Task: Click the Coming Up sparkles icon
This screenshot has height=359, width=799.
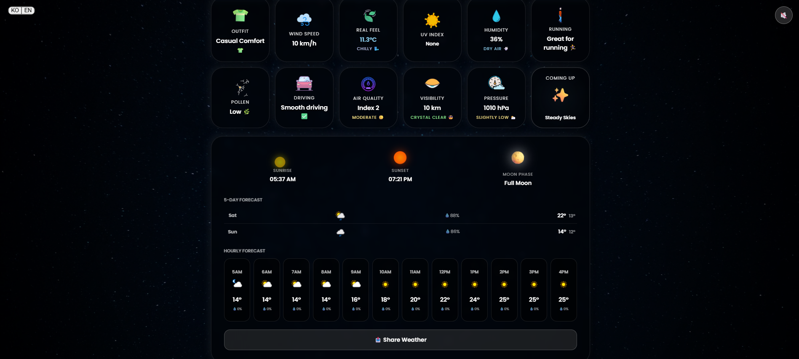Action: point(560,95)
